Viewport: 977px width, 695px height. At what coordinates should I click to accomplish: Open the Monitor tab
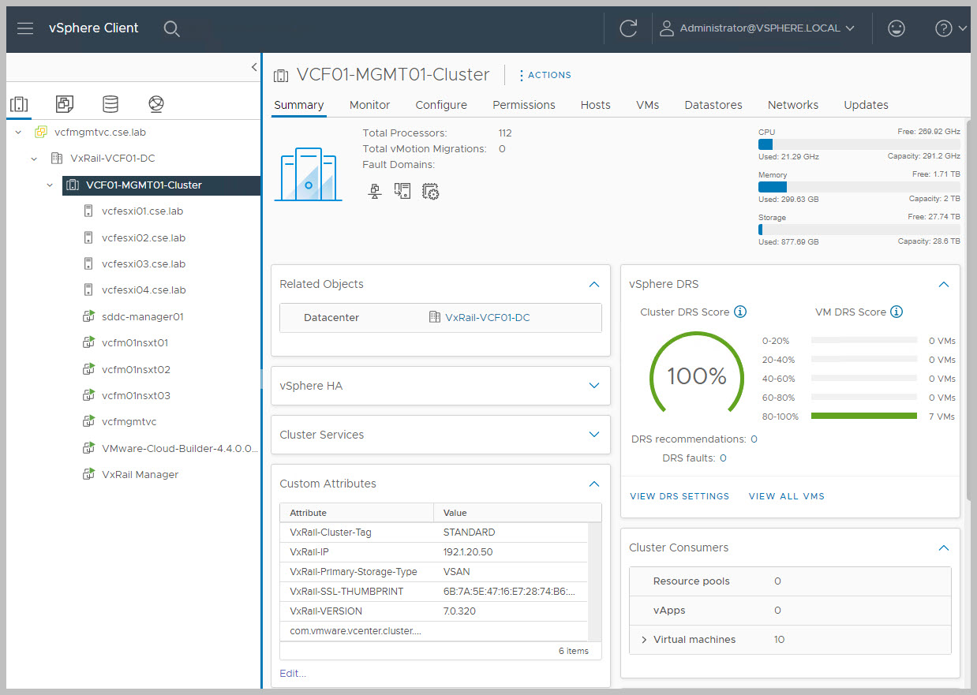tap(369, 105)
